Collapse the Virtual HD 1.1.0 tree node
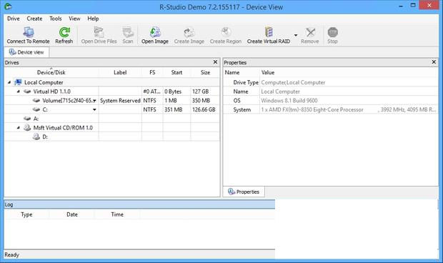This screenshot has height=263, width=443. pos(19,91)
